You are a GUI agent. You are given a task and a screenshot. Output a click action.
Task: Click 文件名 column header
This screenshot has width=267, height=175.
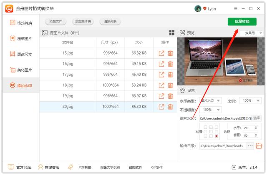(68, 42)
